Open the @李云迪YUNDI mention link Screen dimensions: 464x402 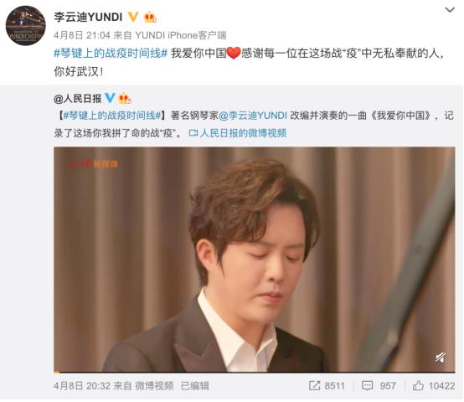coord(253,116)
